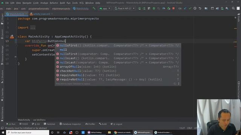Open the Structure side panel
241x135 pixels.
pyautogui.click(x=2, y=77)
